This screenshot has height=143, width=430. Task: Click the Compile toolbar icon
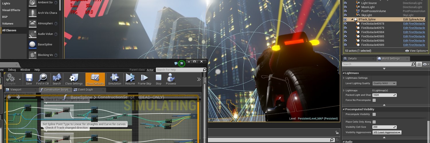point(11,79)
